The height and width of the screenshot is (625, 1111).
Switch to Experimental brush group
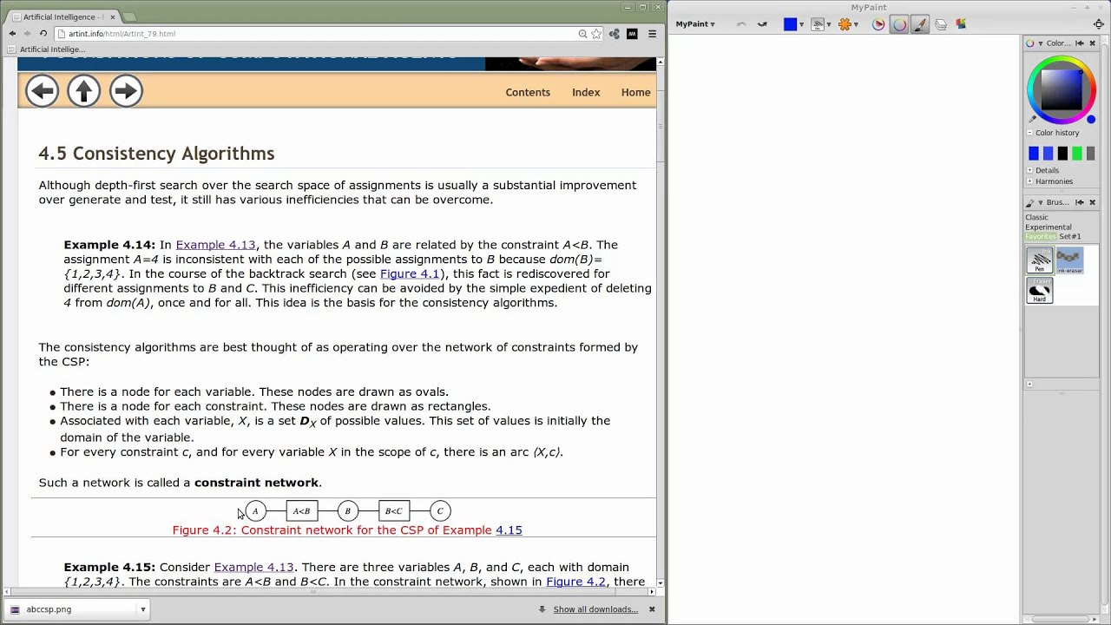tap(1048, 227)
